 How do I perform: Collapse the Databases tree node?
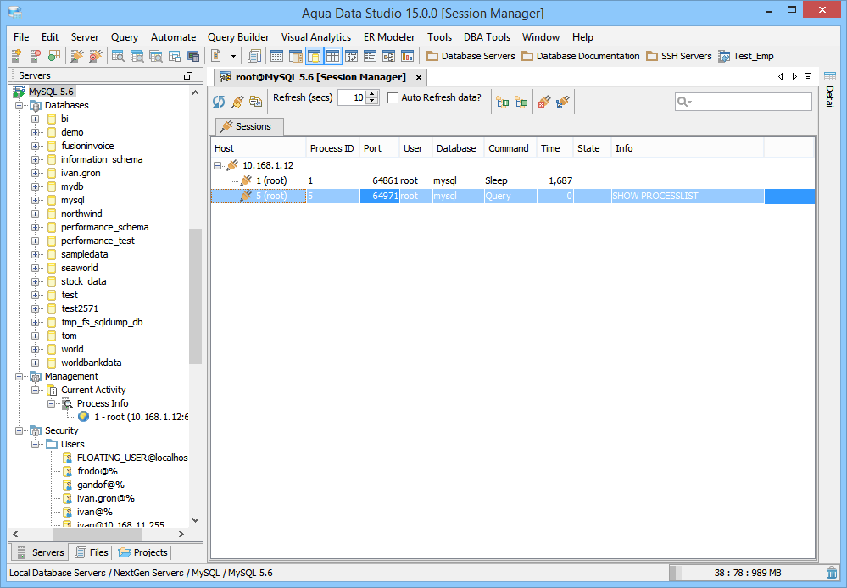click(20, 105)
